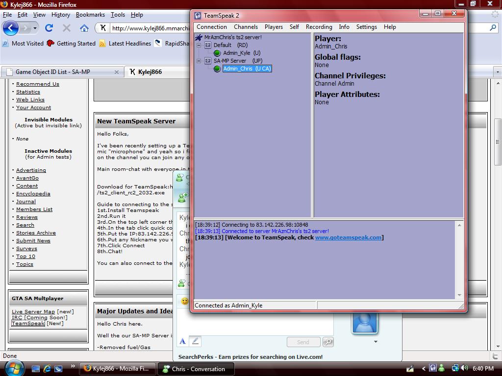The height and width of the screenshot is (376, 502).
Task: Open the TeamSpeak Connection menu
Action: coord(212,27)
